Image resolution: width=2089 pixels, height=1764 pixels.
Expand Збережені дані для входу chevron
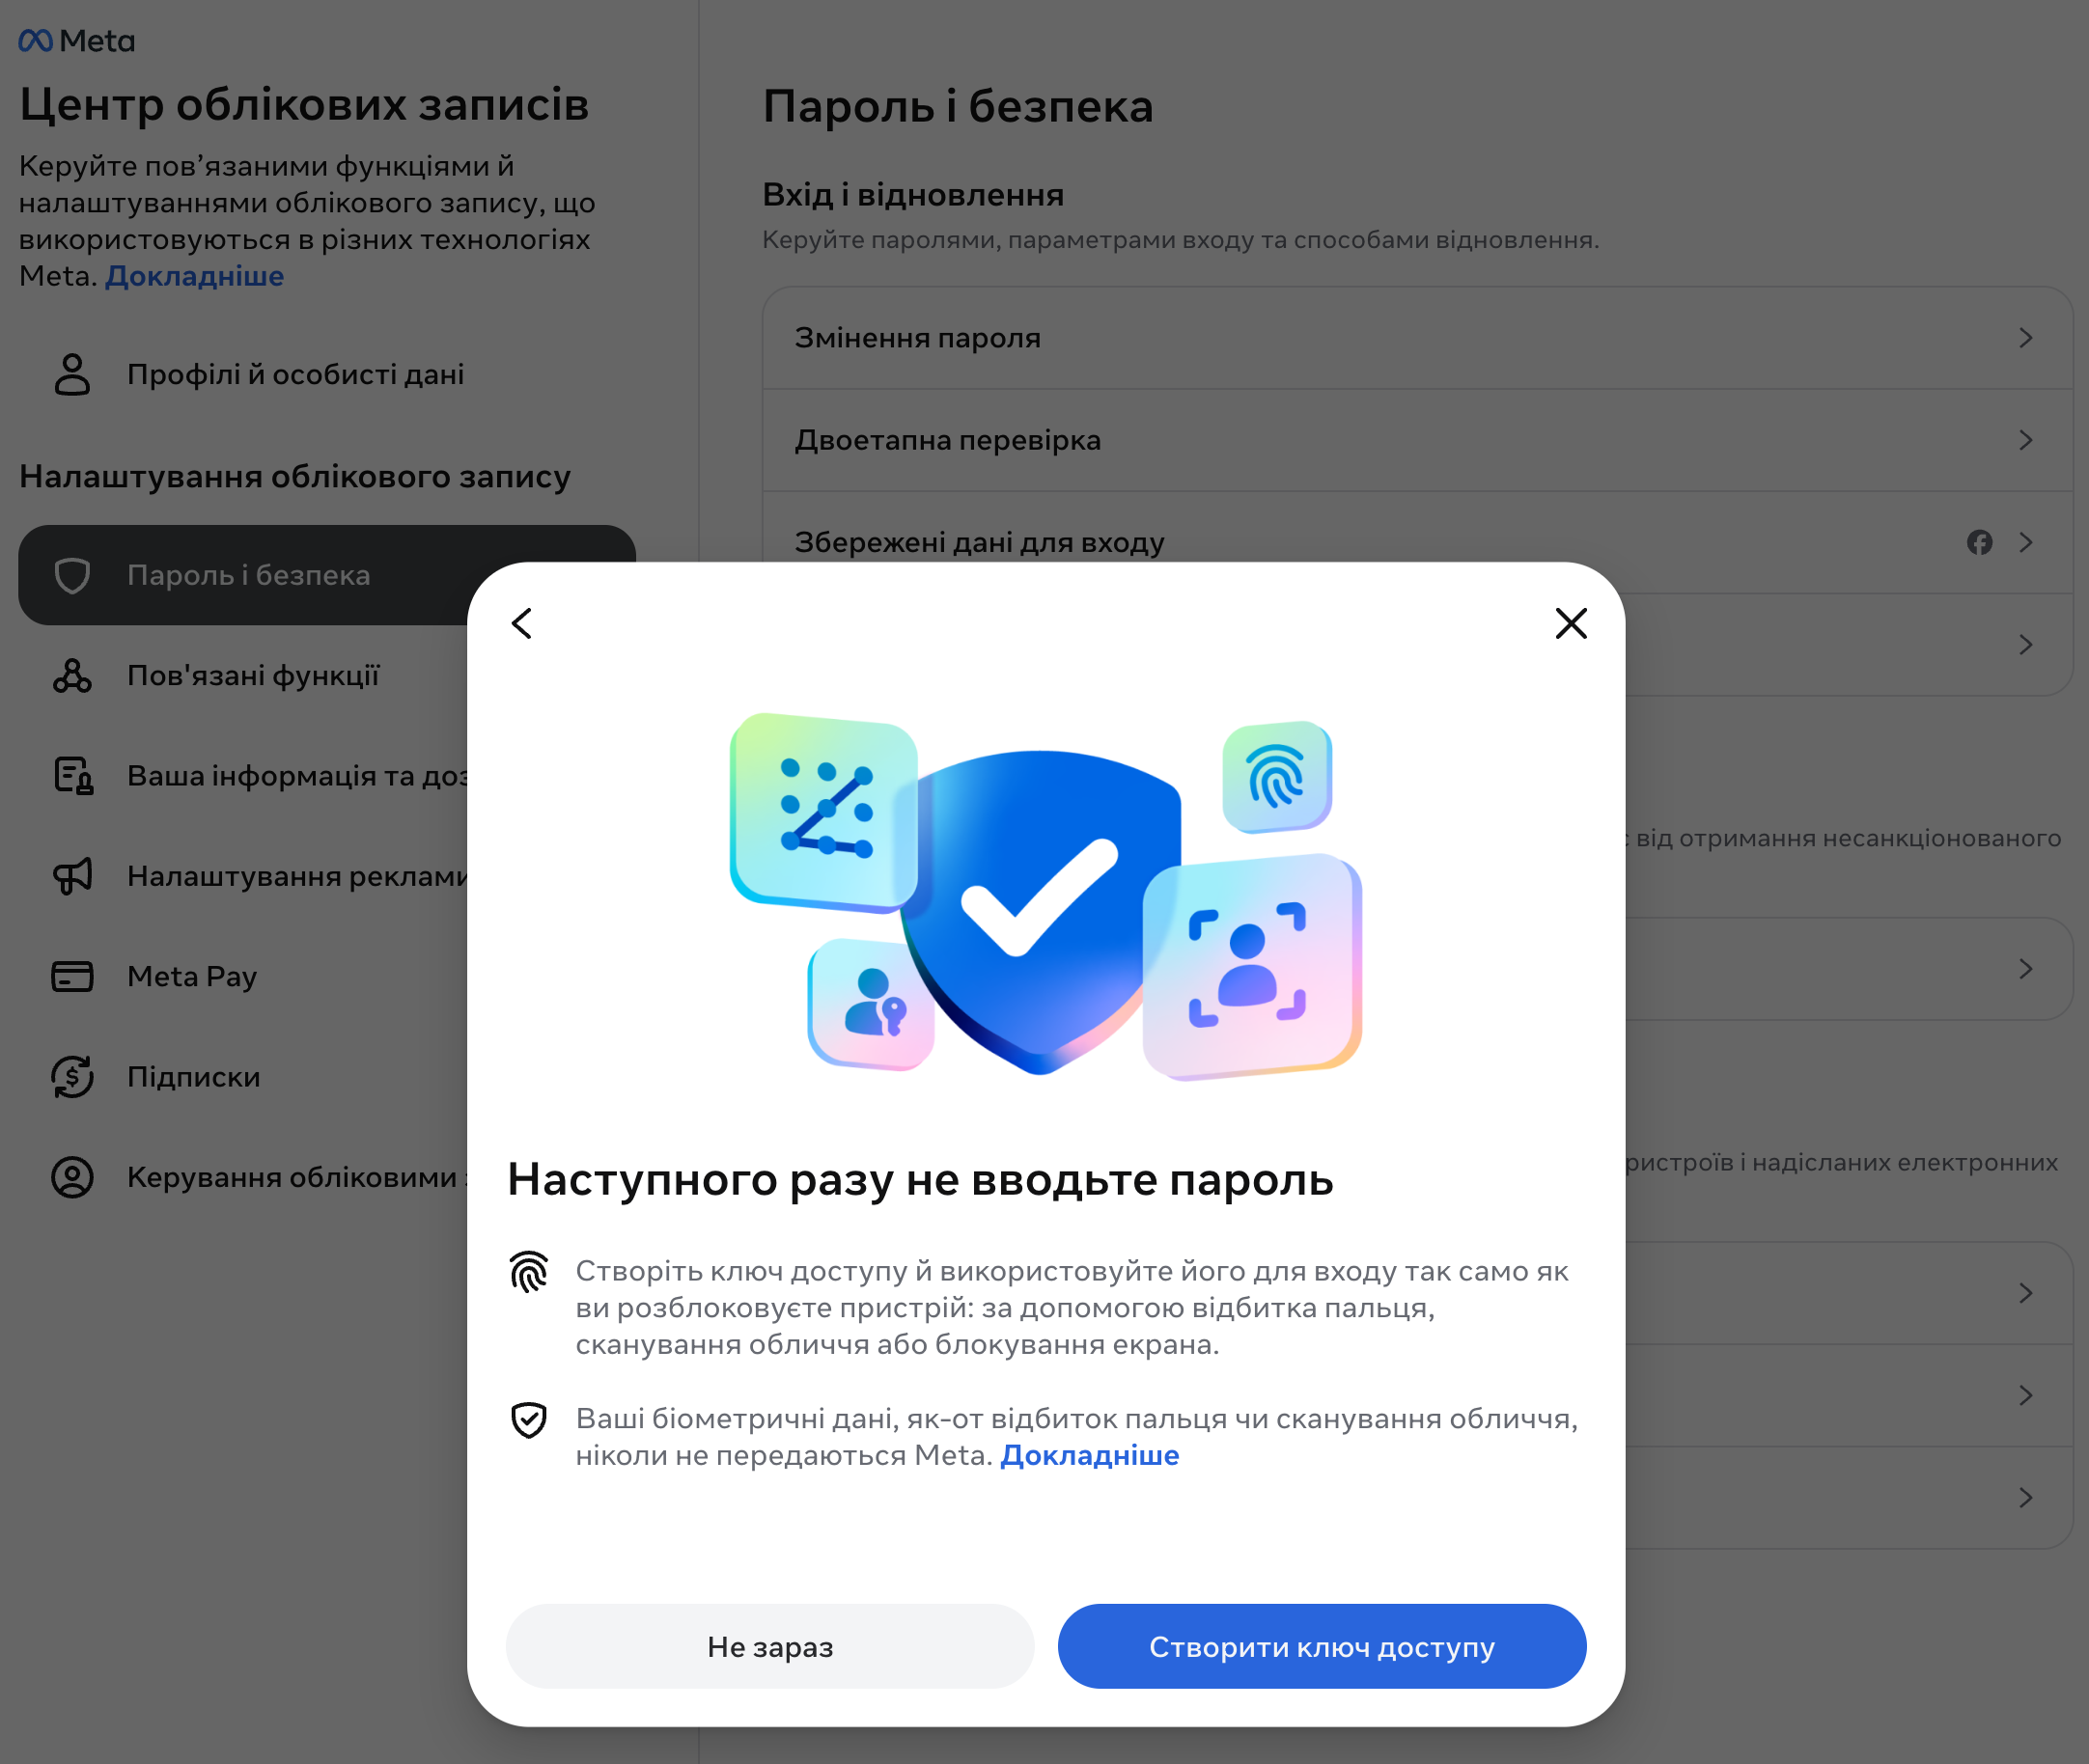coord(2025,542)
